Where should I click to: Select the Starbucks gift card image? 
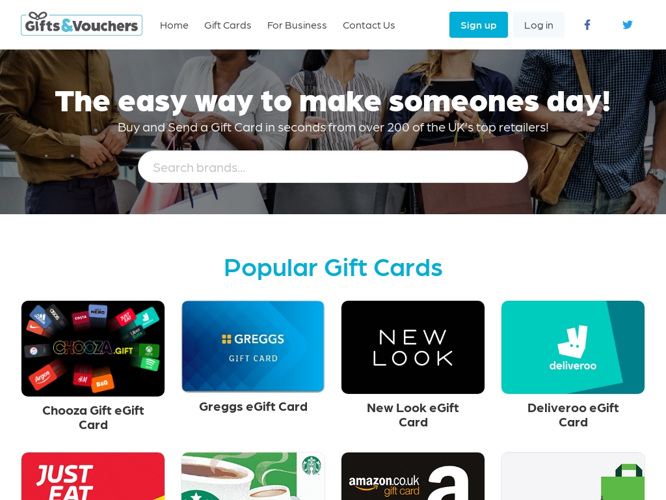(253, 476)
